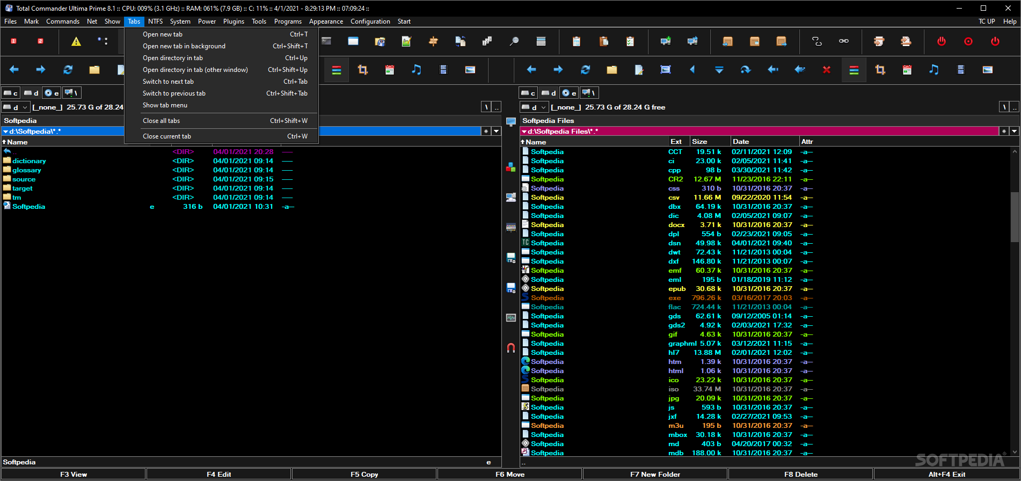Open the Plugins menu
Viewport: 1021px width, 481px height.
234,21
